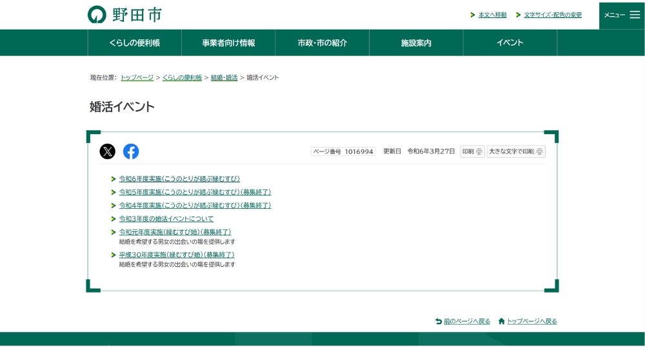The width and height of the screenshot is (645, 348).
Task: Select 施設案内 in navigation bar
Action: 416,43
